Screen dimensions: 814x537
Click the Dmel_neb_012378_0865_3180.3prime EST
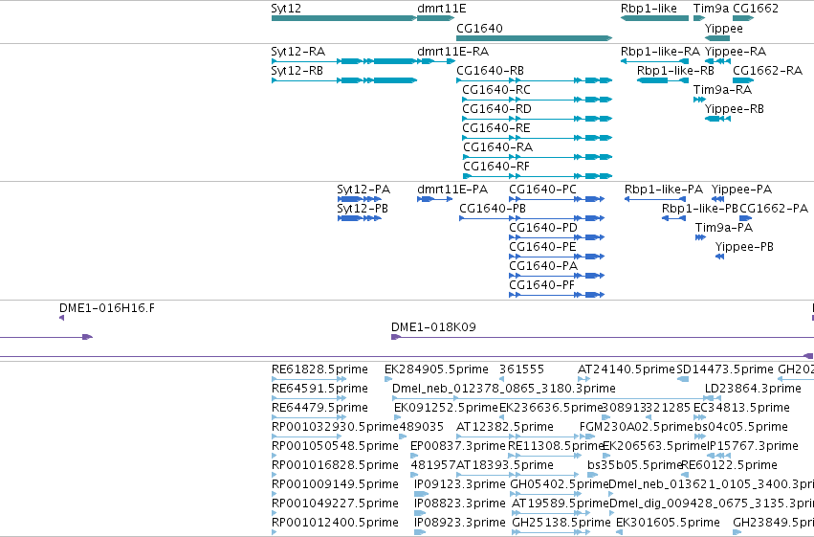coord(553,399)
